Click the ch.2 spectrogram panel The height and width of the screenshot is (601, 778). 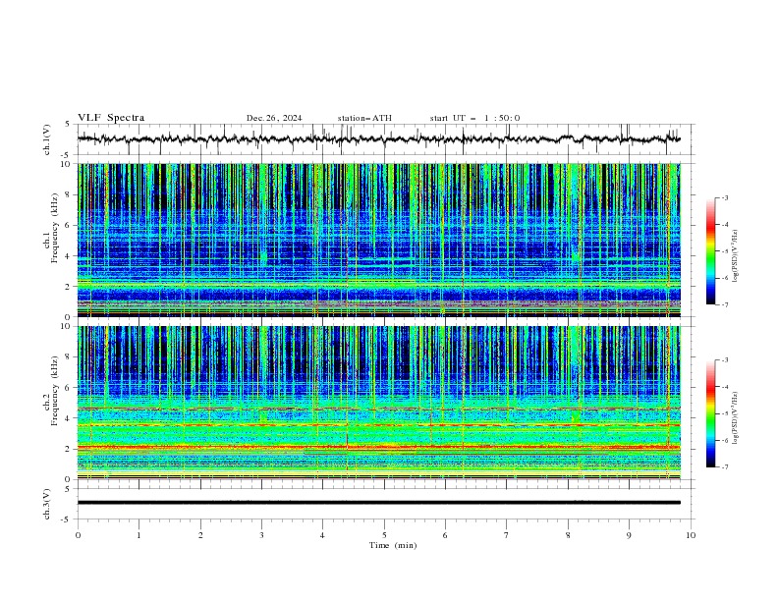click(379, 403)
